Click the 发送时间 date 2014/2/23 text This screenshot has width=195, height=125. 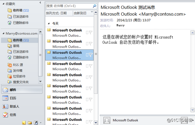(134, 20)
